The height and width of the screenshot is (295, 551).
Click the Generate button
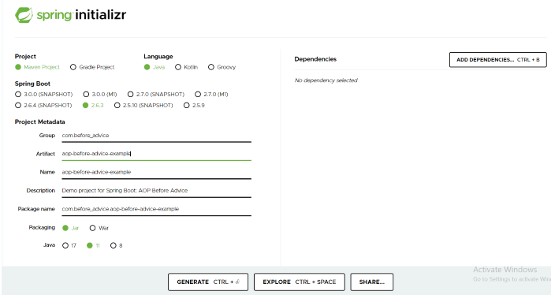coord(208,282)
